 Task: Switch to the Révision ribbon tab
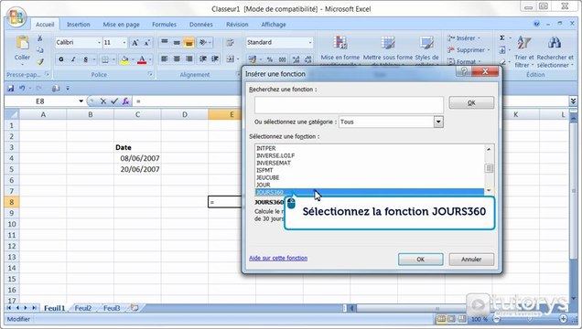[237, 25]
